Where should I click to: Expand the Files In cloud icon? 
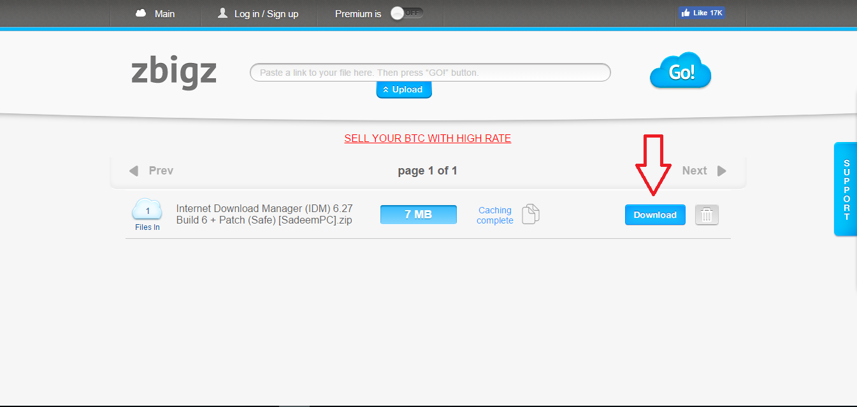pos(147,209)
